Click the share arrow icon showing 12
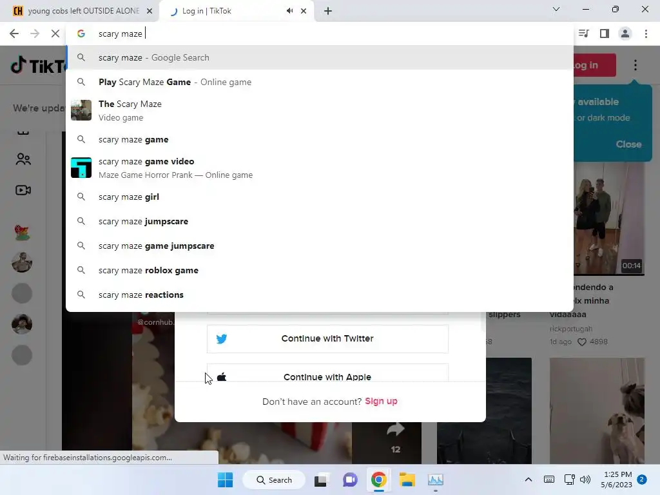 [x=395, y=430]
